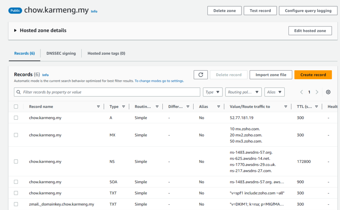Viewport: 340px width, 210px height.
Task: Go to next page of records
Action: [x=317, y=92]
